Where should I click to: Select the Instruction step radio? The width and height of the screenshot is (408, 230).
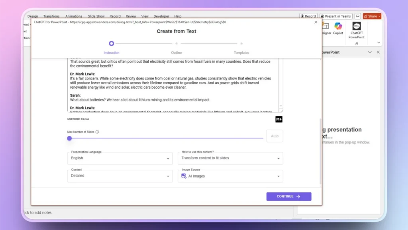(x=111, y=43)
